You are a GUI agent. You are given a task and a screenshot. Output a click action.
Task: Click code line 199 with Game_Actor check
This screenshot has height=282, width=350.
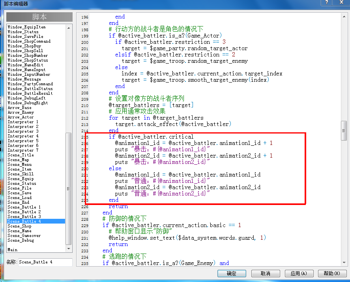[165, 36]
